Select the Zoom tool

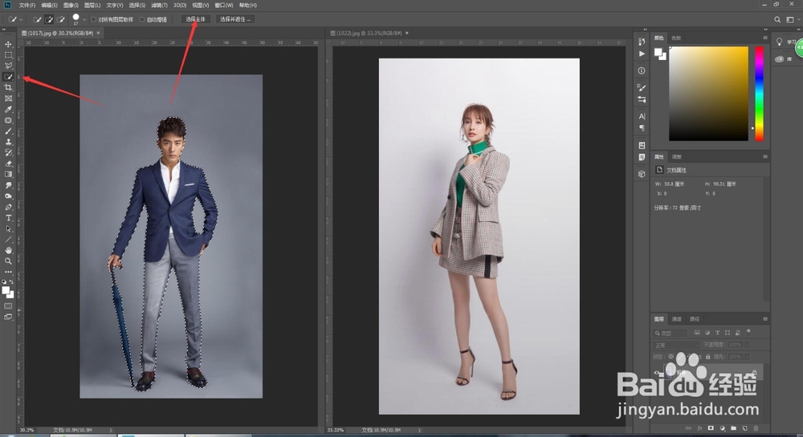(8, 261)
